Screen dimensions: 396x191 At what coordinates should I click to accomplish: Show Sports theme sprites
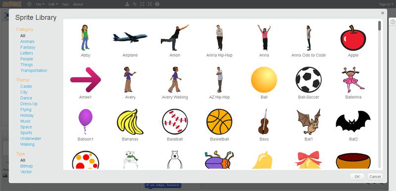tap(26, 133)
